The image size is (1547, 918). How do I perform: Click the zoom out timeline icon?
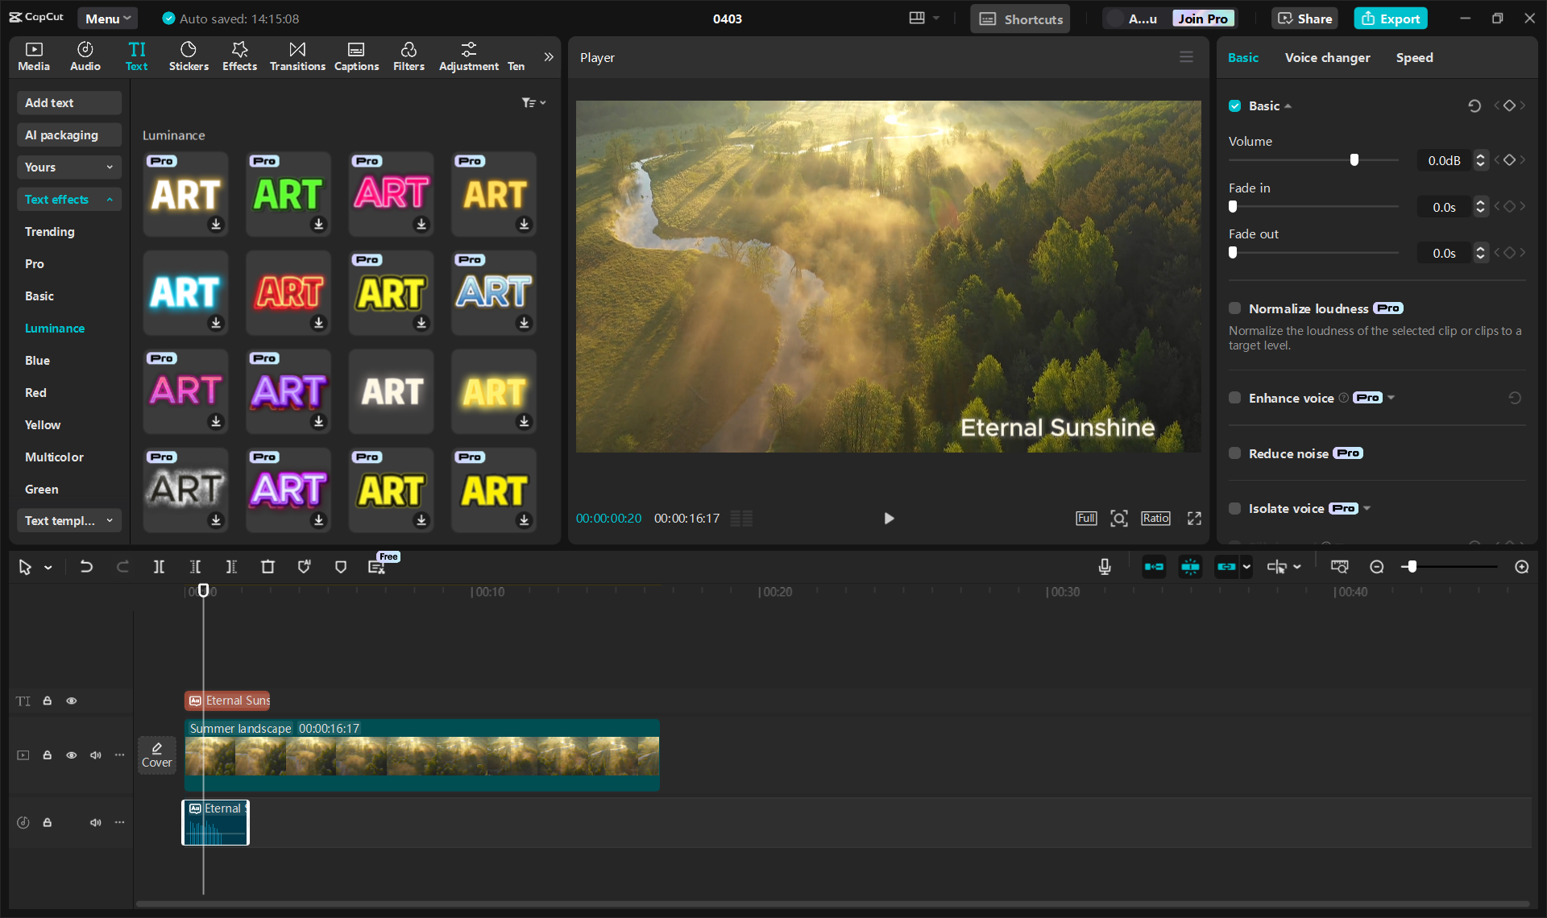pos(1377,567)
